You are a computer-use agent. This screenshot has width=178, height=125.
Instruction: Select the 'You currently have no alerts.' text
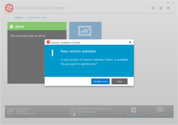(x=28, y=36)
